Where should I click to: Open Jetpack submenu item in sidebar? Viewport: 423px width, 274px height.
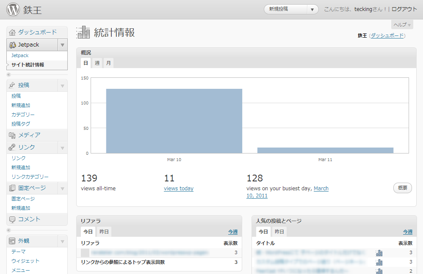[20, 55]
